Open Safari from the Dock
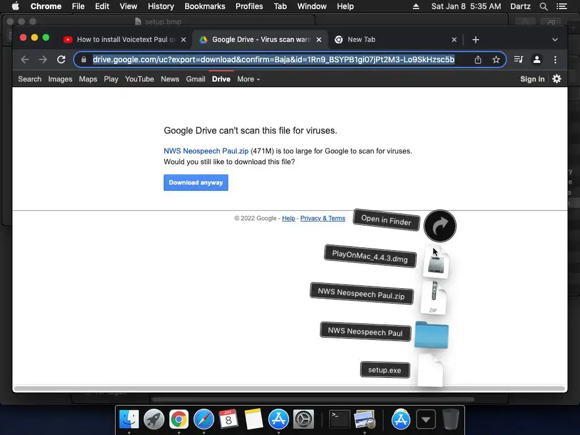Image resolution: width=580 pixels, height=435 pixels. (204, 420)
